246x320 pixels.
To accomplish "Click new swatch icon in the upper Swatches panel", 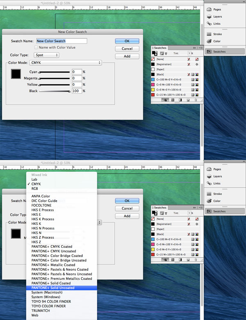I will [x=188, y=100].
